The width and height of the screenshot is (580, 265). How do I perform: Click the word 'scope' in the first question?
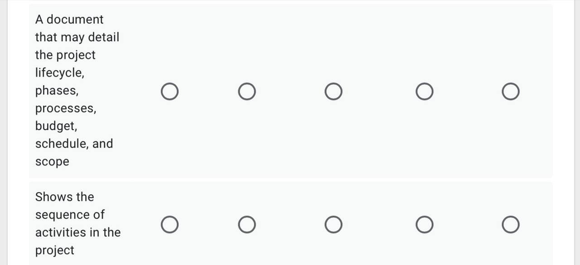click(x=52, y=161)
